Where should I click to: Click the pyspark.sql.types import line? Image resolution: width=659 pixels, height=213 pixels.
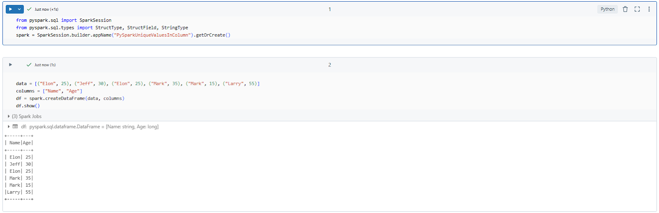click(x=102, y=28)
